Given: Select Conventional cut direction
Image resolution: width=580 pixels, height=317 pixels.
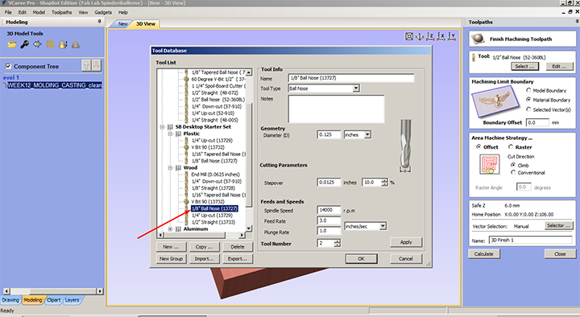Looking at the screenshot, I should (513, 172).
